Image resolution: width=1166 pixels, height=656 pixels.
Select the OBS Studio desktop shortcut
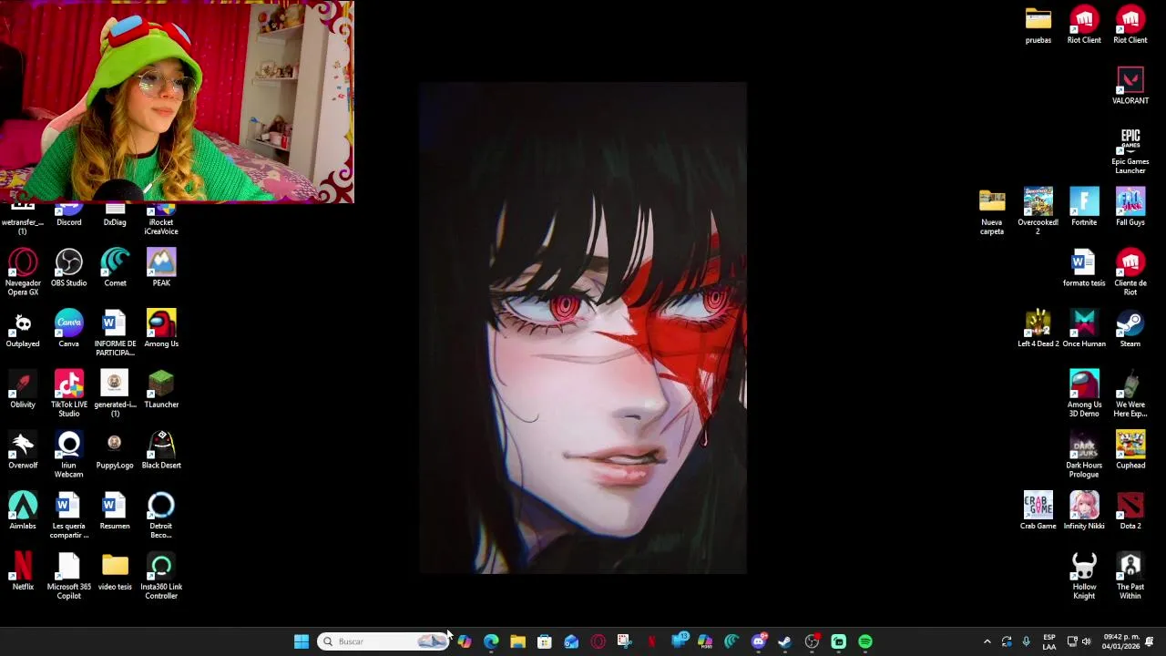coord(68,268)
